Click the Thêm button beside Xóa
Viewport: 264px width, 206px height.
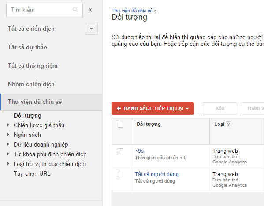(x=253, y=108)
